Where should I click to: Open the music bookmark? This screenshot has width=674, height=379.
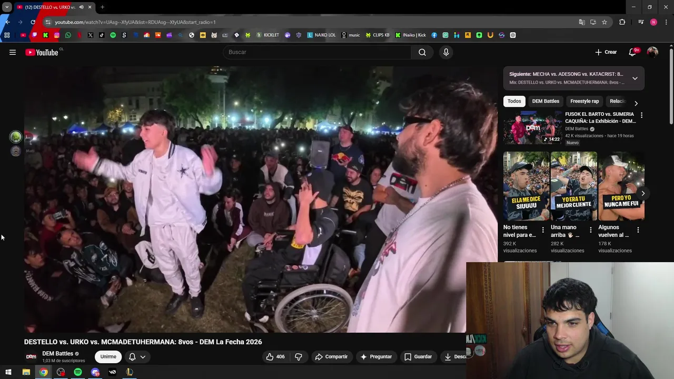(351, 35)
